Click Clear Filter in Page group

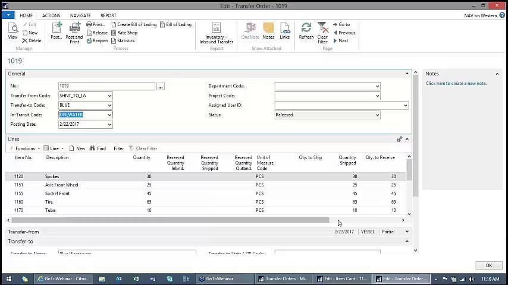coord(322,33)
